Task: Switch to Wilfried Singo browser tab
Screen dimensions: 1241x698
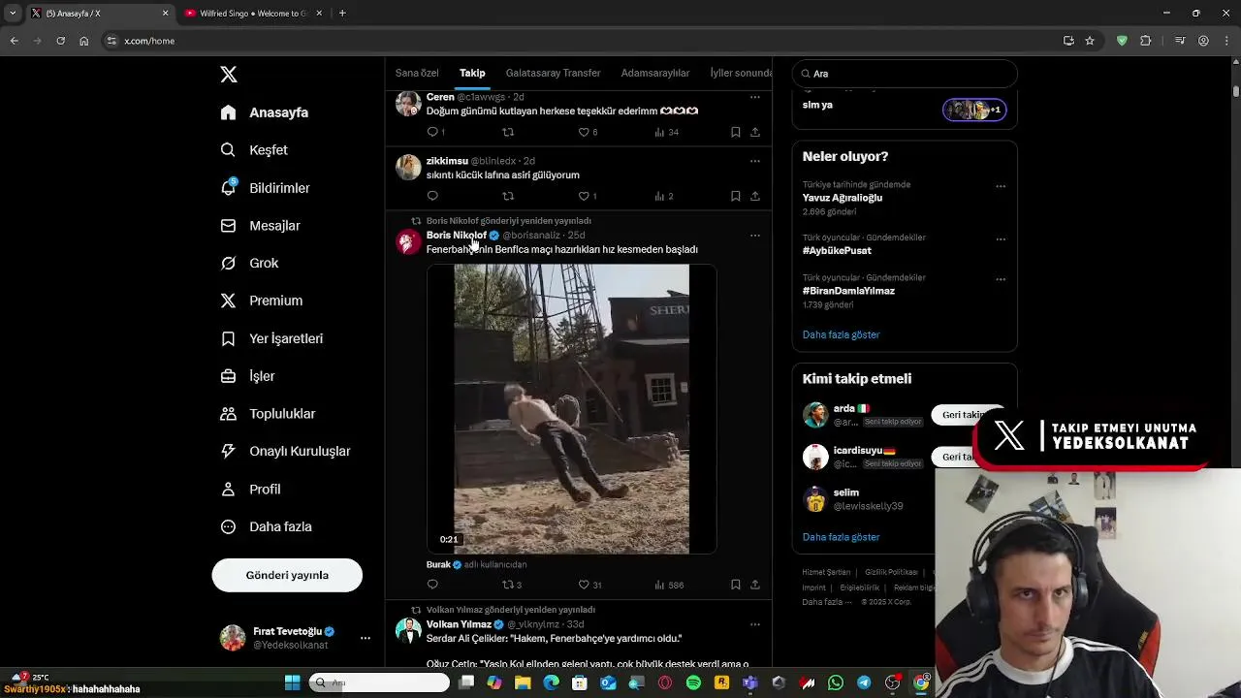Action: [252, 14]
